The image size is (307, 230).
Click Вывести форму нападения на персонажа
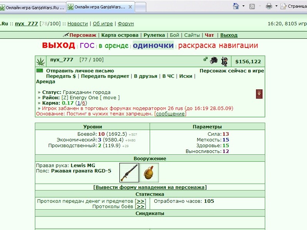pyautogui.click(x=150, y=187)
